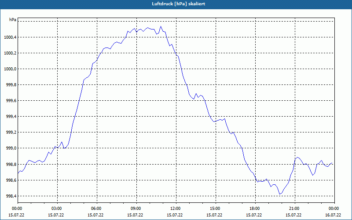The width and height of the screenshot is (352, 220).
Task: Click the 15.07.22 date beneath 15:00
Action: (x=214, y=215)
